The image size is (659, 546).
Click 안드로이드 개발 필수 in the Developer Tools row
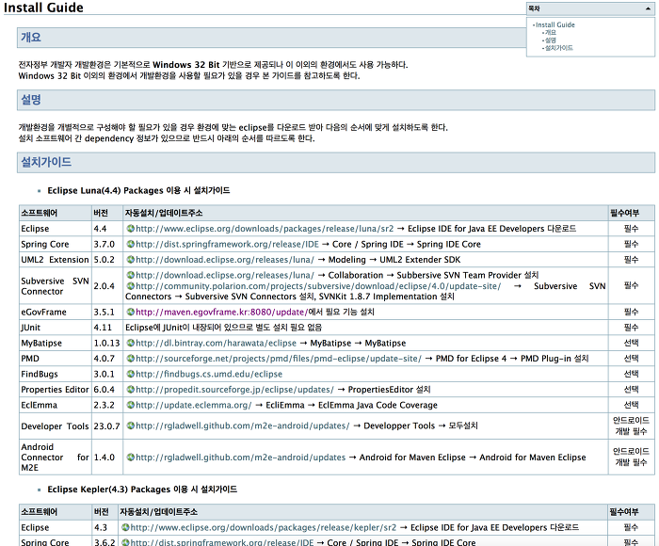click(631, 426)
